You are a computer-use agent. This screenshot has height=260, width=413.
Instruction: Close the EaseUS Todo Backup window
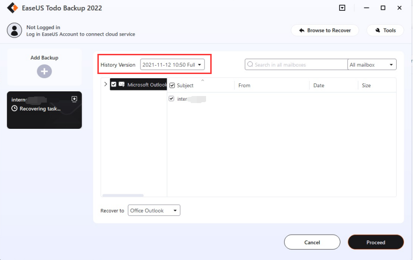(x=399, y=8)
